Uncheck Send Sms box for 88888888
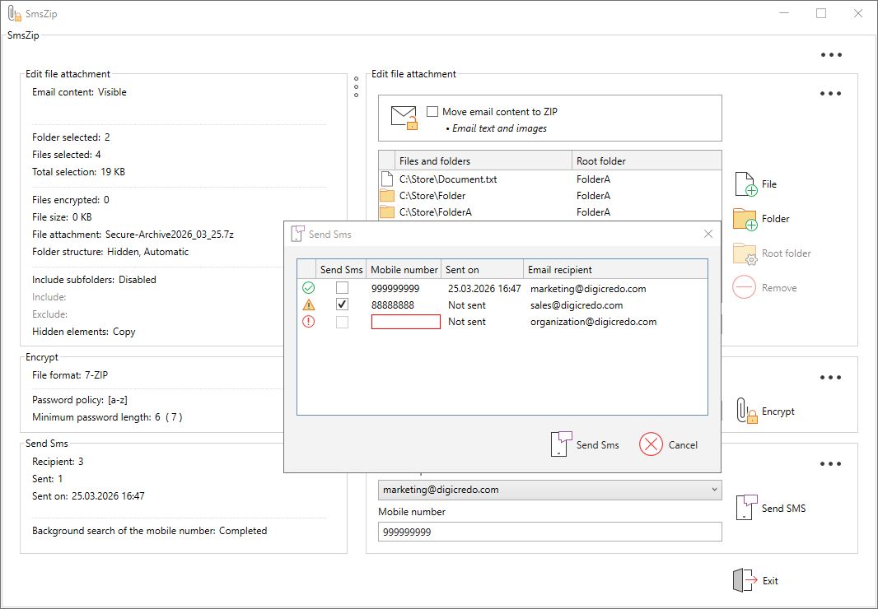Viewport: 878px width, 609px height. pos(342,304)
